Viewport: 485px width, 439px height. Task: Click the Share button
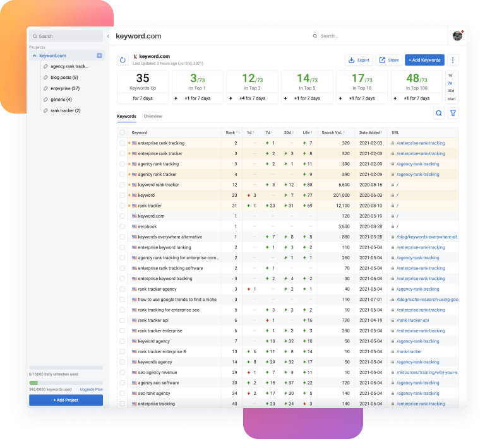[389, 60]
